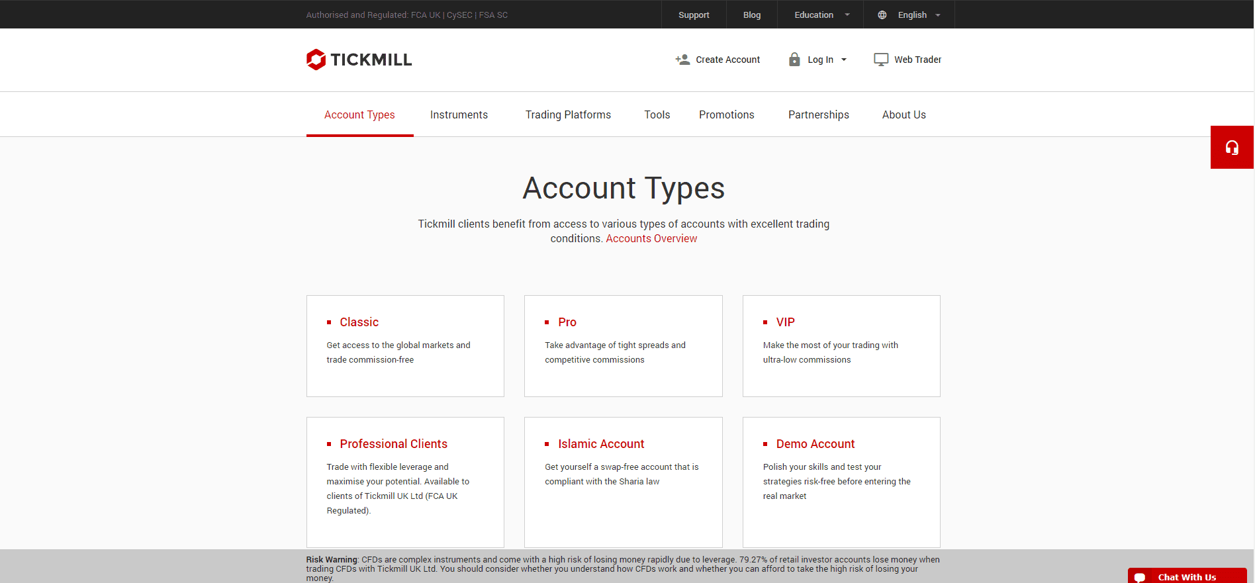This screenshot has height=583, width=1255.
Task: Open the VIP account card
Action: click(x=841, y=346)
